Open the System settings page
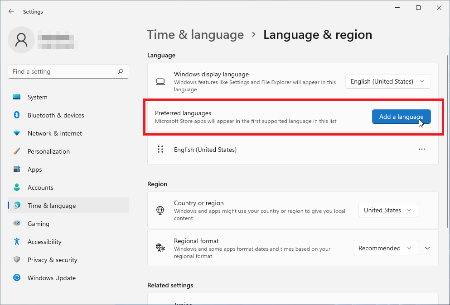Viewport: 450px width, 305px height. [x=68, y=97]
